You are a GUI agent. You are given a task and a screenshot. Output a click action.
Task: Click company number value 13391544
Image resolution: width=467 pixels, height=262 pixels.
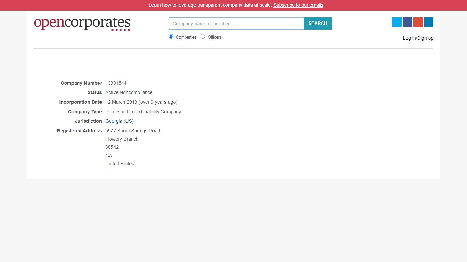pyautogui.click(x=116, y=83)
